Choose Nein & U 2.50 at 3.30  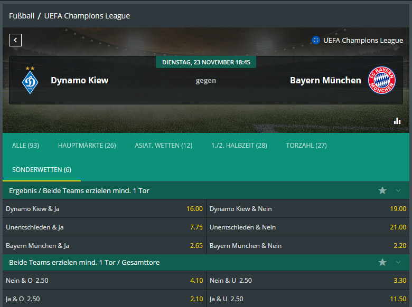(x=308, y=280)
